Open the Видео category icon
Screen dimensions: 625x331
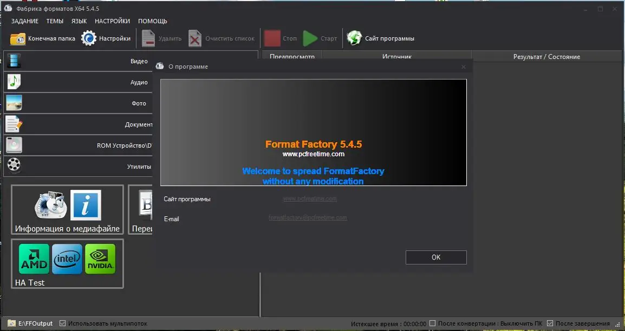[x=14, y=61]
